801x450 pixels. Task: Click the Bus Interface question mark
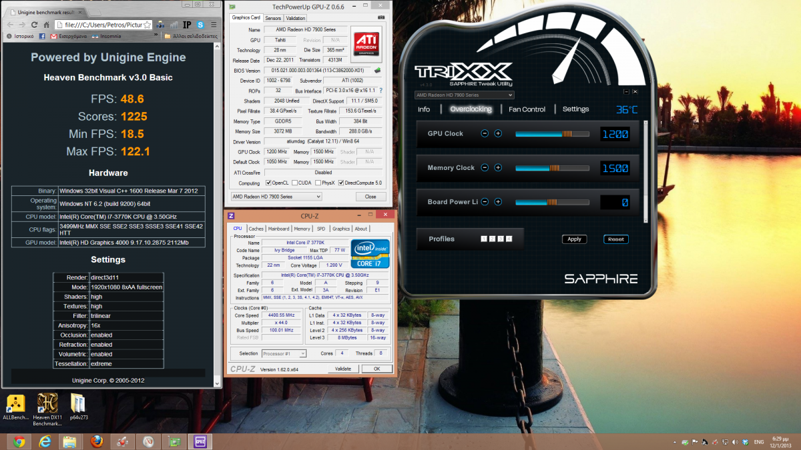tap(380, 90)
